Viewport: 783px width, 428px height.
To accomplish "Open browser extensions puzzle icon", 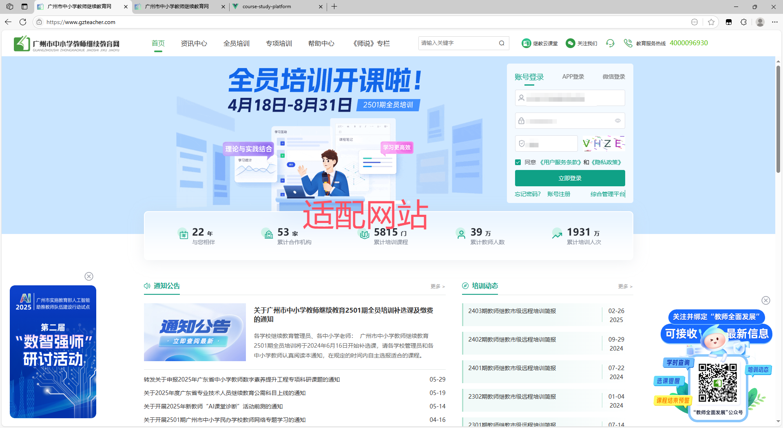I will pos(743,22).
